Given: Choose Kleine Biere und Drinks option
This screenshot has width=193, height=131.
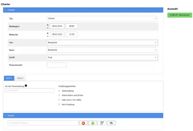Looking at the screenshot, I should coord(59,95).
